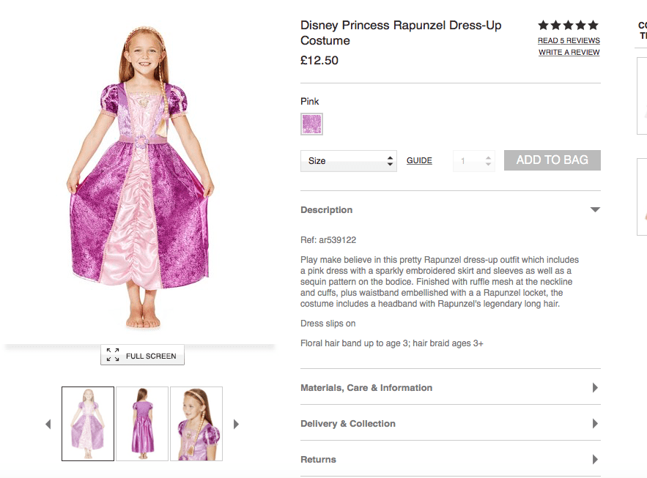Select the front view dress thumbnail
The image size is (647, 478).
pos(88,424)
